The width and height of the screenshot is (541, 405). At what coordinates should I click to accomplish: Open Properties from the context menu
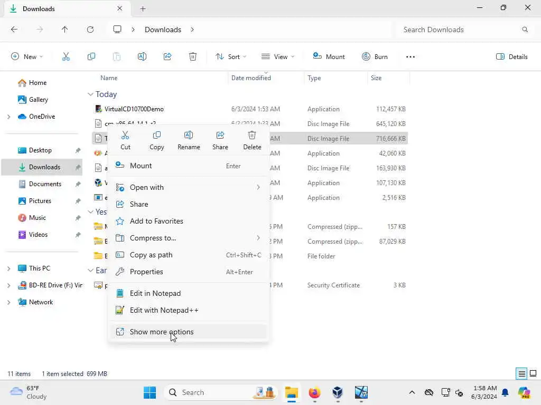click(188, 272)
